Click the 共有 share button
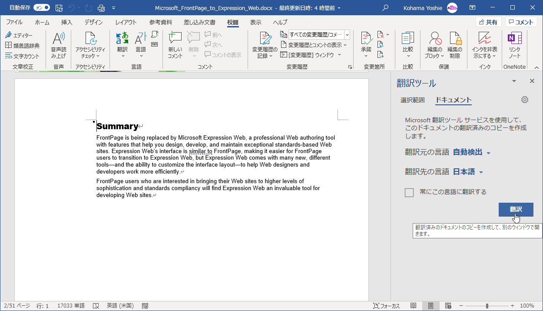 (x=489, y=22)
